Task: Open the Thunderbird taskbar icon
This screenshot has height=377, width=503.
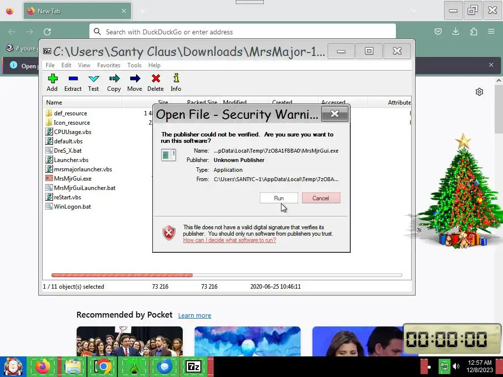Action: (164, 366)
